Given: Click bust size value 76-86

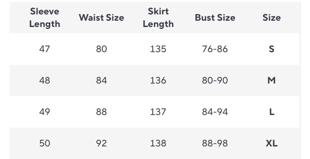Looking at the screenshot, I should point(215,49).
